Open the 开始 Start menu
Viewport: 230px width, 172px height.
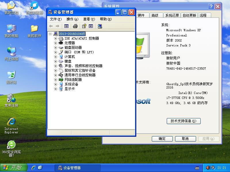[14, 168]
